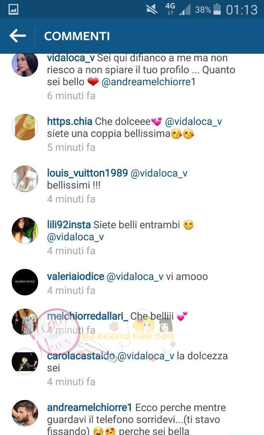
Task: Open andreamelchiorre1 username link
Action: [x=90, y=407]
